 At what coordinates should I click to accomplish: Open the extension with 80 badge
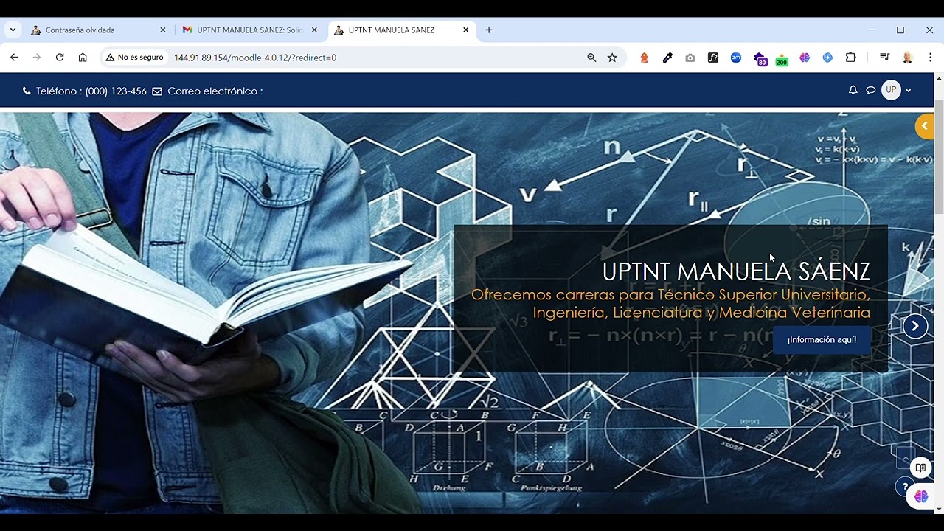(x=760, y=58)
